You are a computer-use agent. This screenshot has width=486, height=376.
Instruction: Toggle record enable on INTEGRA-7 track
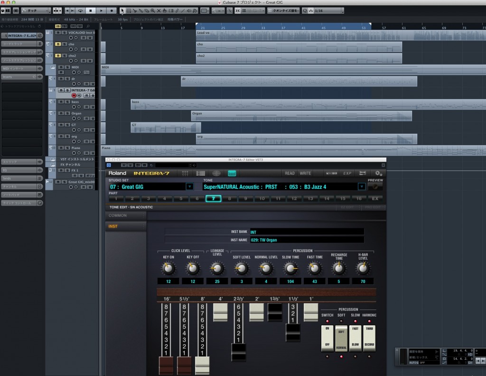[x=74, y=95]
